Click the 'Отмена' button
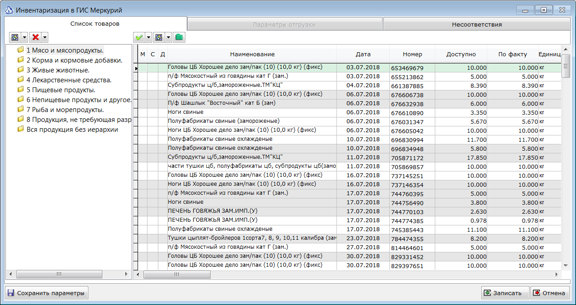 [x=550, y=293]
